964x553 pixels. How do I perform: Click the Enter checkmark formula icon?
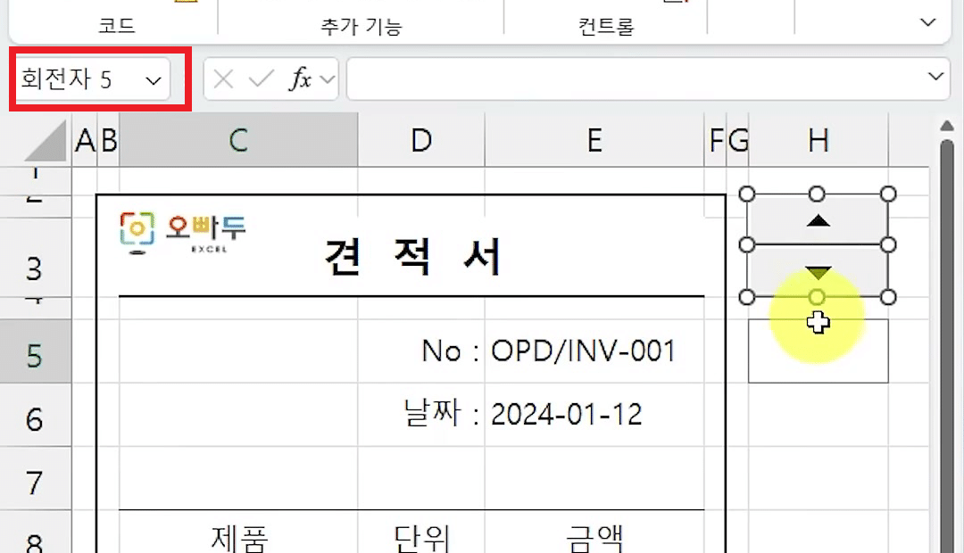point(261,79)
